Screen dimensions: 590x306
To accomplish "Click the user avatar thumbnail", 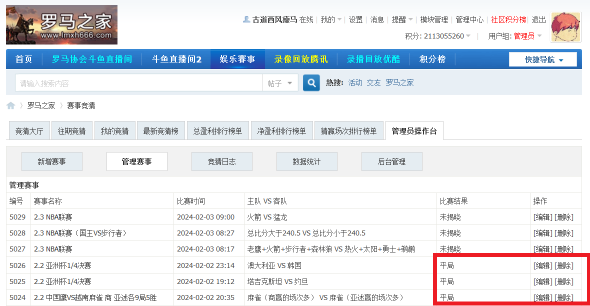I will (x=565, y=27).
